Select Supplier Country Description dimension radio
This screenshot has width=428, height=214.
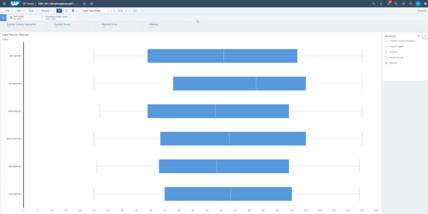coord(386,41)
